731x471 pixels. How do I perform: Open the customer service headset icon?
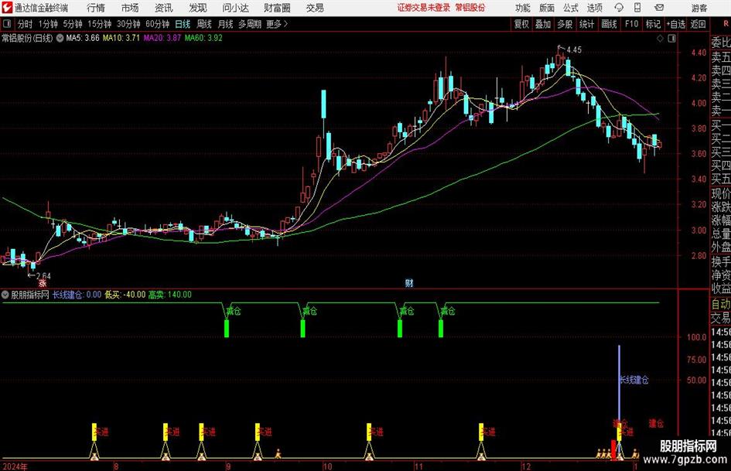click(x=619, y=8)
